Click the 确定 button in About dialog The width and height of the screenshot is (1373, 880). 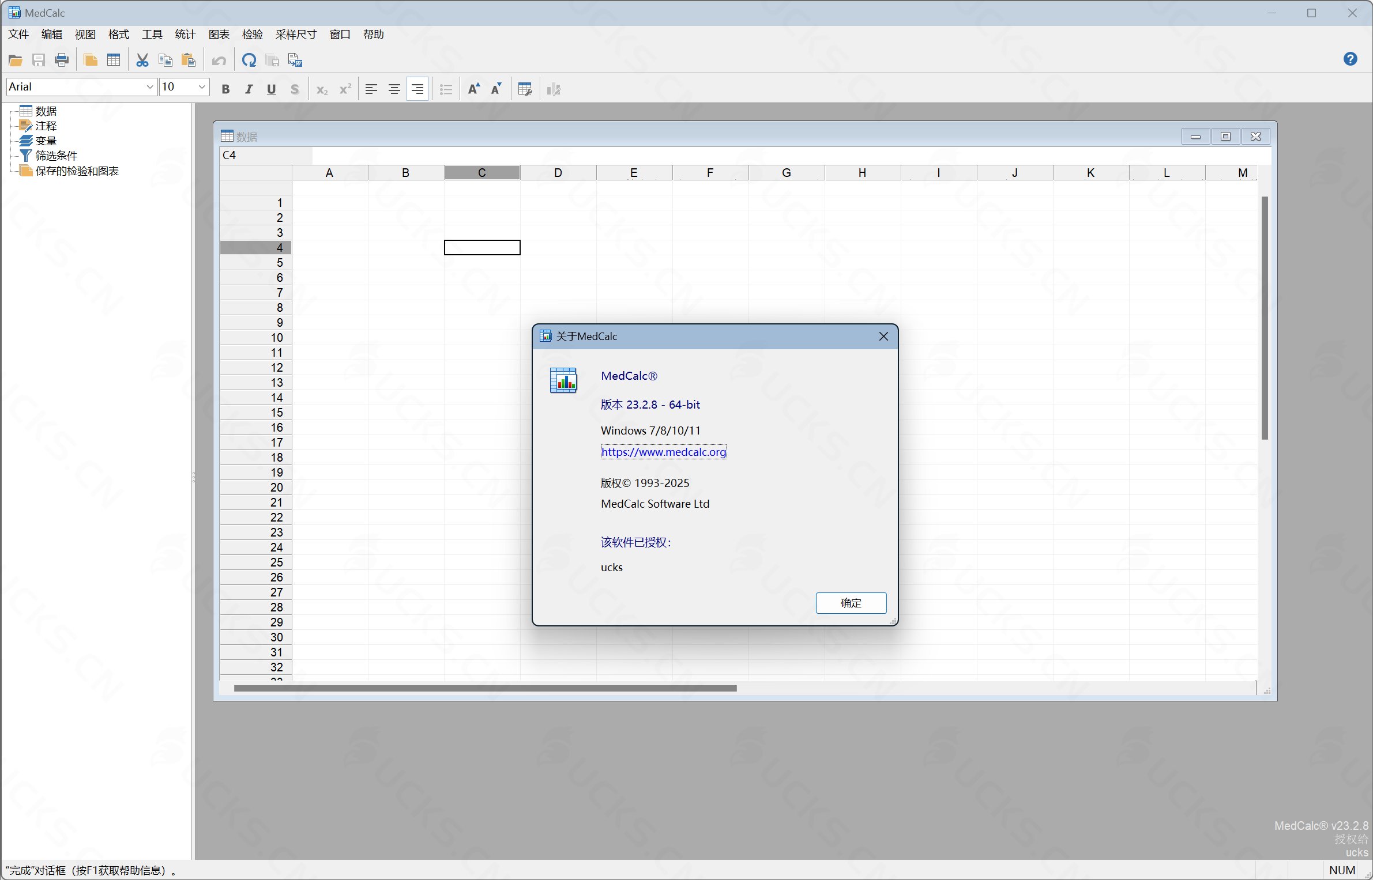tap(851, 603)
